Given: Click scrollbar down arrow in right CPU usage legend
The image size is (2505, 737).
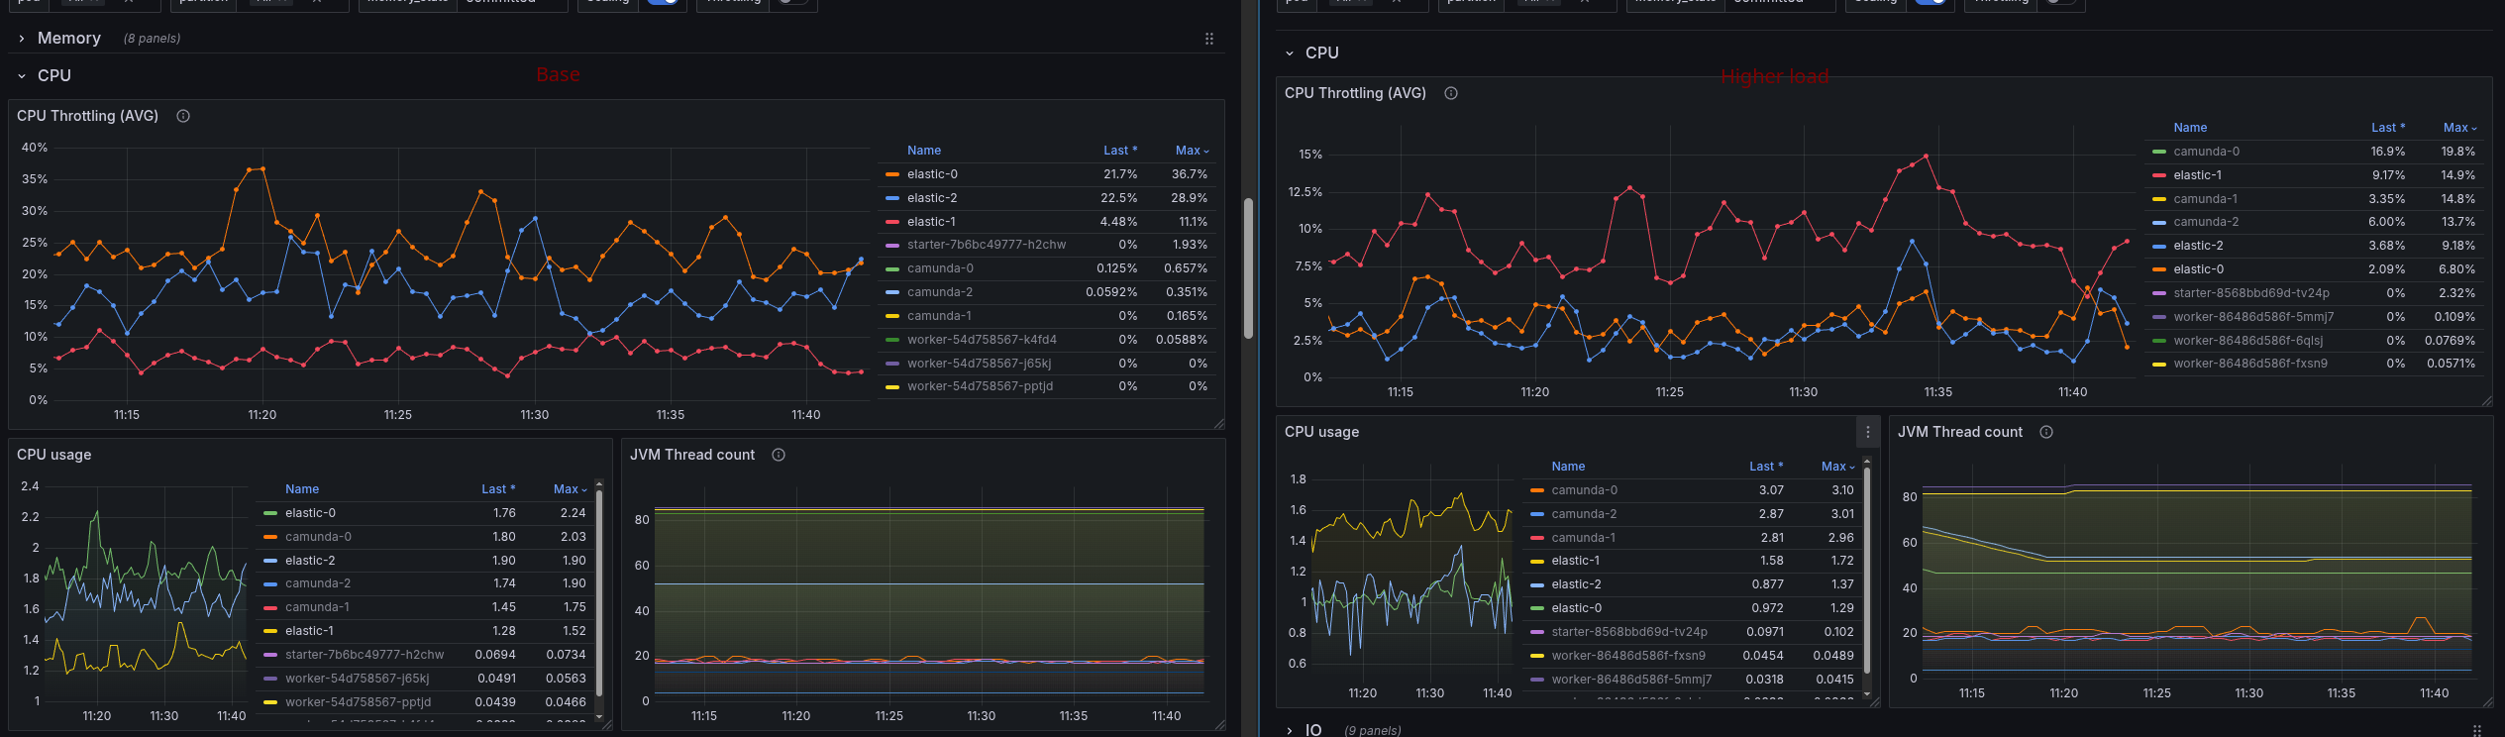Looking at the screenshot, I should click(x=1867, y=695).
